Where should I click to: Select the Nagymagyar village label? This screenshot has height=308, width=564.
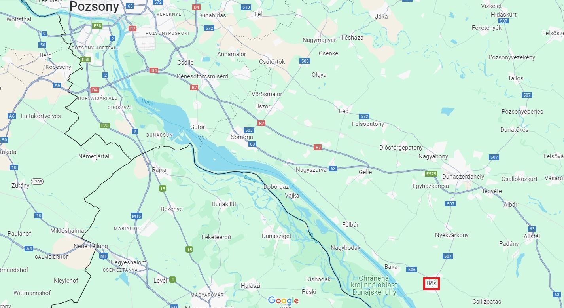click(x=319, y=40)
